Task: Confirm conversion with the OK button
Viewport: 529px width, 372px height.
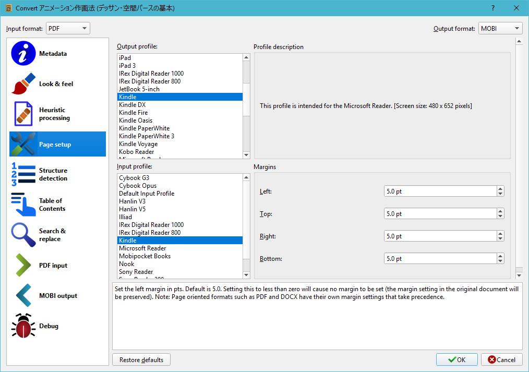Action: pos(457,359)
